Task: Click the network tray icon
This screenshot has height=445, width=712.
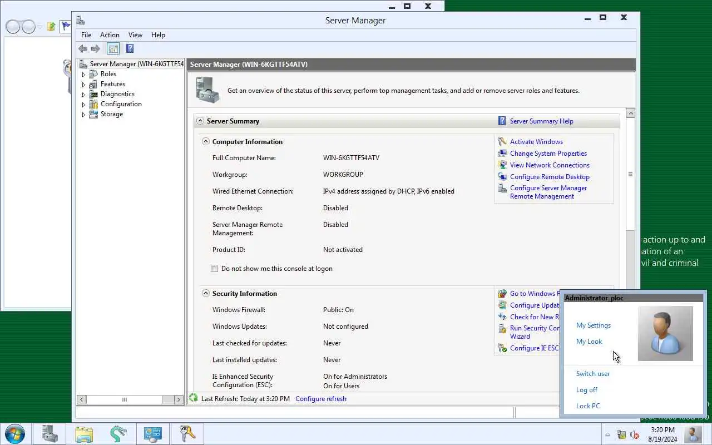Action: point(621,434)
